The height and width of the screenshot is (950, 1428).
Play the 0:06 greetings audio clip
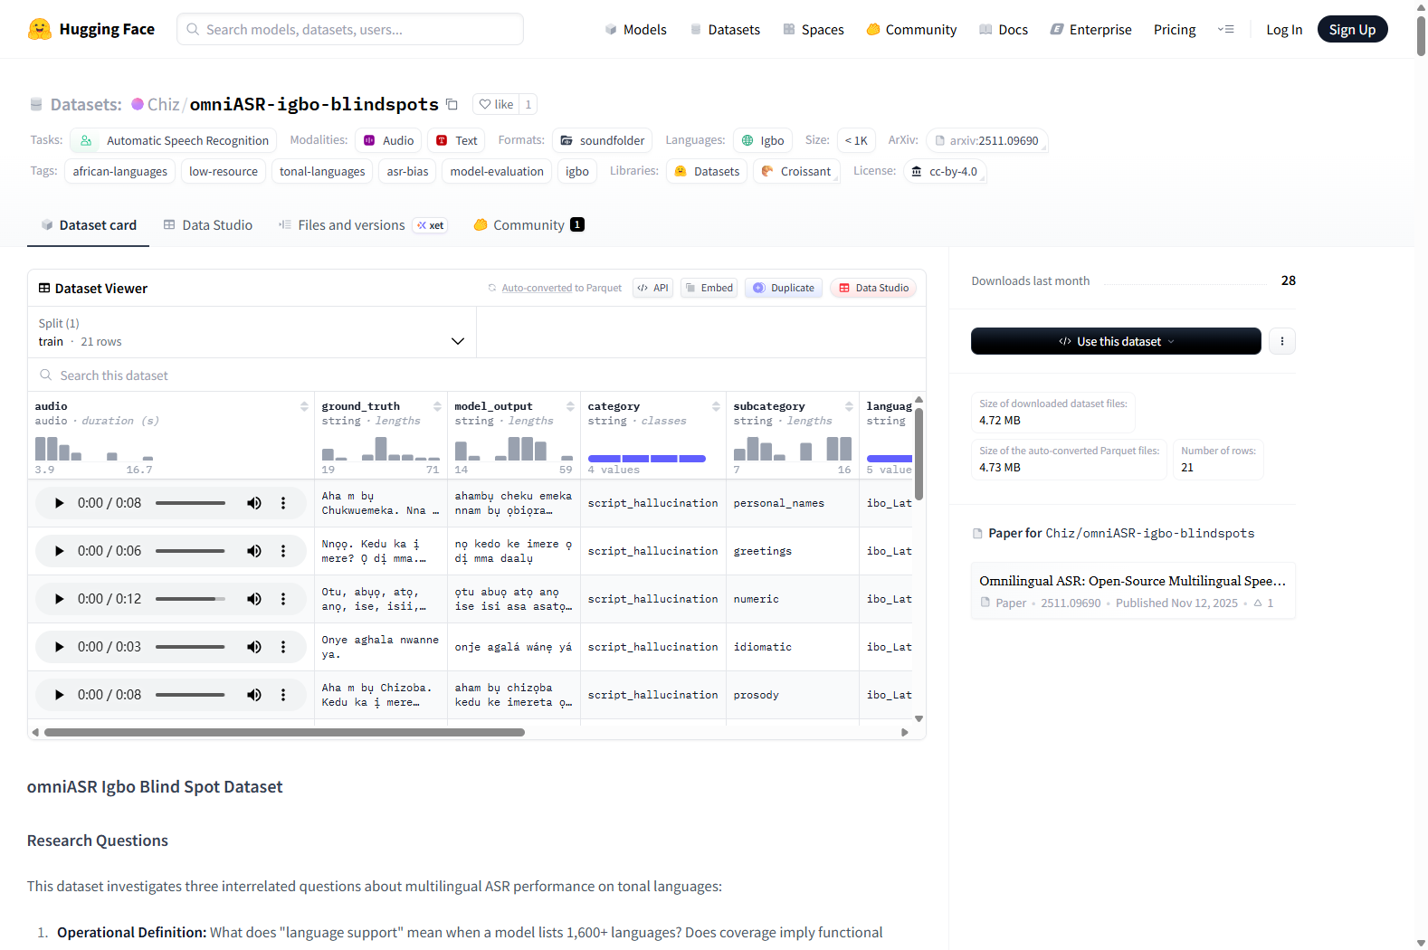[x=60, y=551]
